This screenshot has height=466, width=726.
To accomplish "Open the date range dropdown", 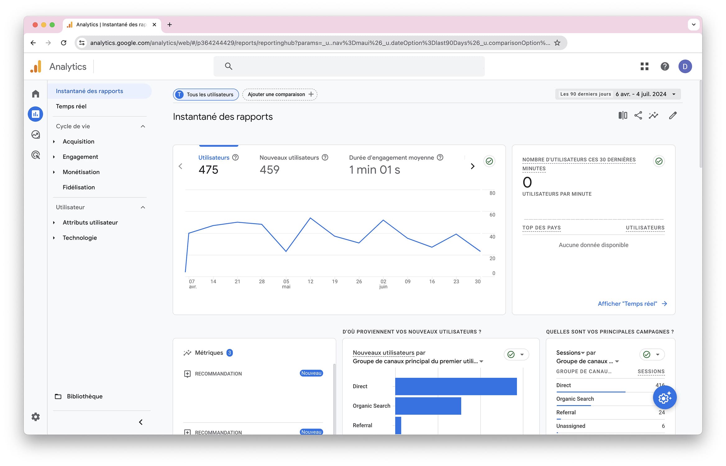I will tap(618, 94).
